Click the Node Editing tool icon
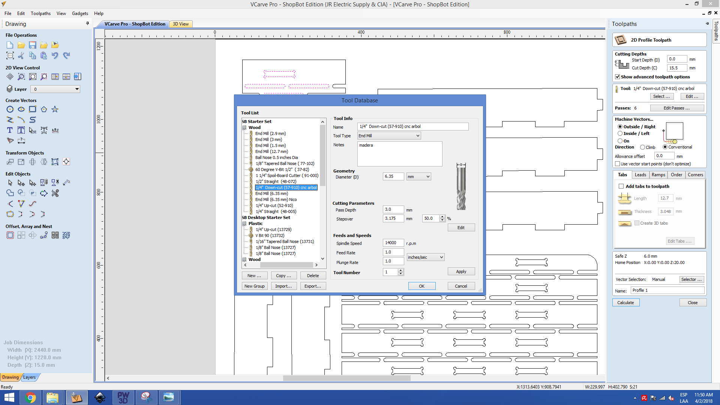 click(x=21, y=182)
